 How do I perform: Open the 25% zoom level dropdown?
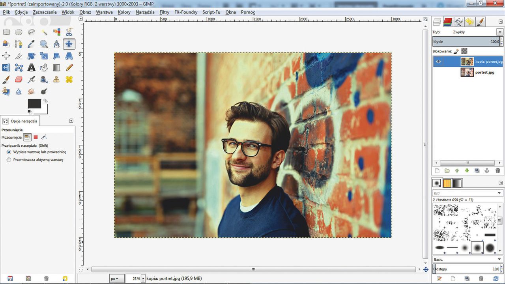tap(143, 278)
